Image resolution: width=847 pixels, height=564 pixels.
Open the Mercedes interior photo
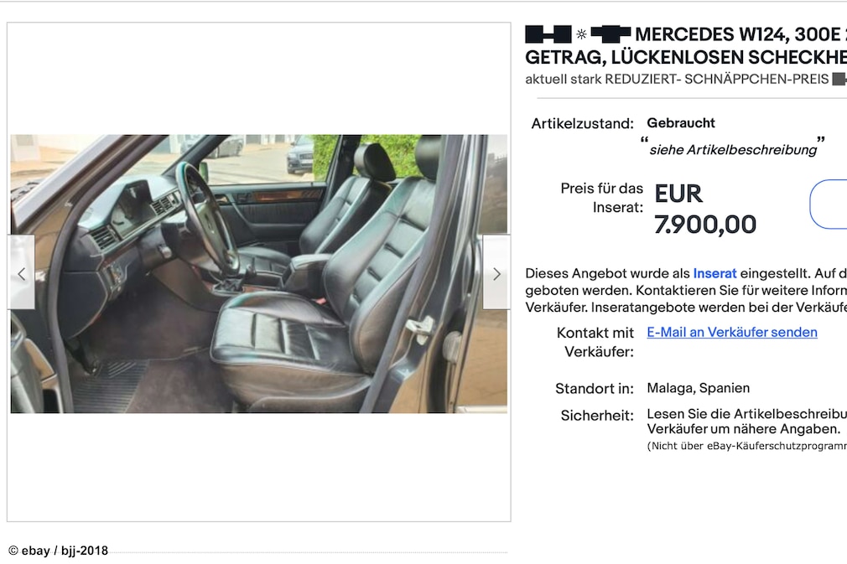pyautogui.click(x=259, y=274)
